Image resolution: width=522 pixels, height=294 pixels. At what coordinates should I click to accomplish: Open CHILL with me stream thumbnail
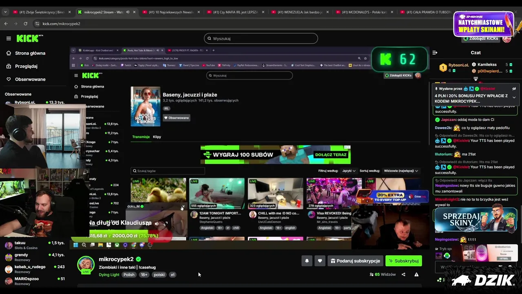pos(276,193)
